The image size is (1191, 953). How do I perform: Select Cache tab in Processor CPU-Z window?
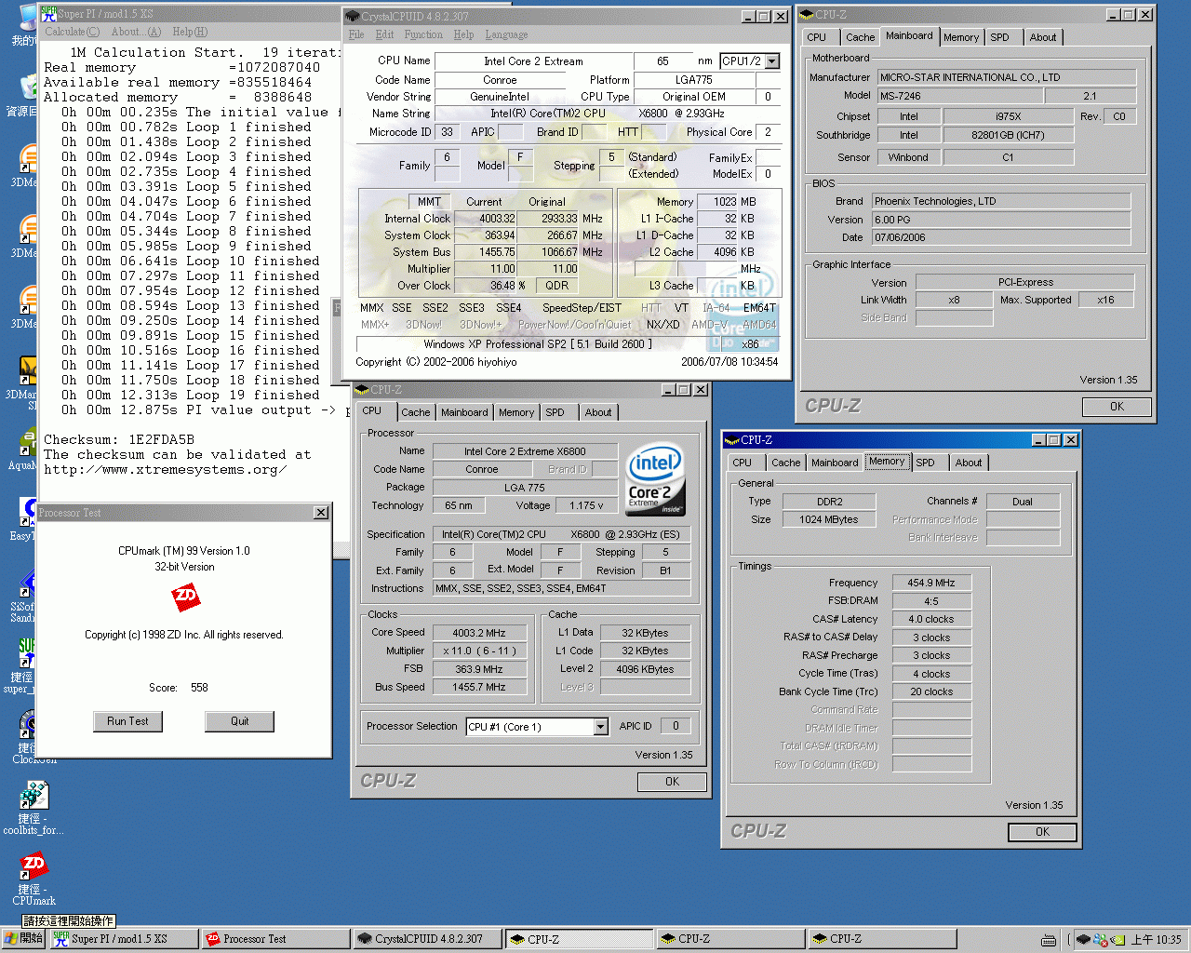click(x=416, y=412)
